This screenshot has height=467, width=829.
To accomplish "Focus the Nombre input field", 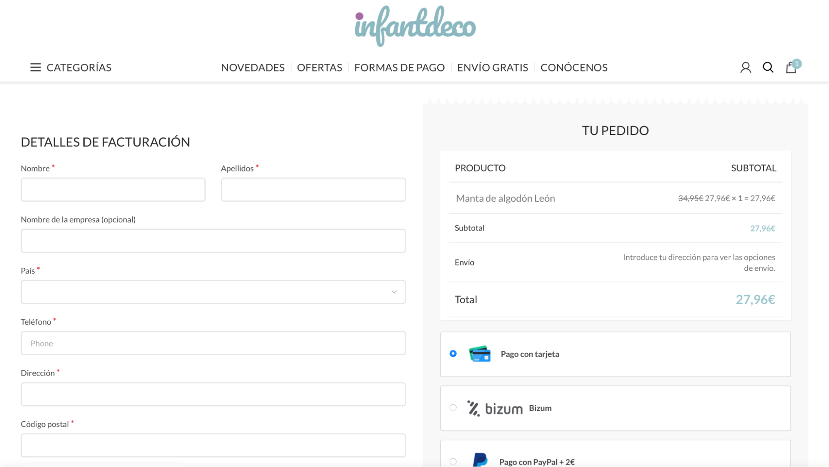I will pos(113,190).
